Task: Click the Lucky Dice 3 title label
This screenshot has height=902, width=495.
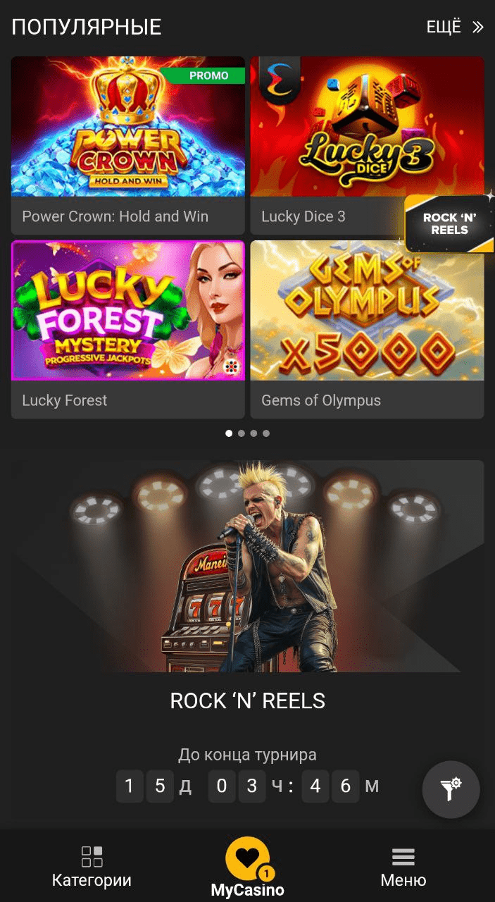Action: tap(303, 216)
